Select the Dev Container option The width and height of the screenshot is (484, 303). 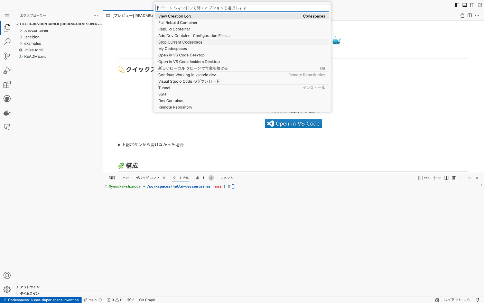[242, 101]
